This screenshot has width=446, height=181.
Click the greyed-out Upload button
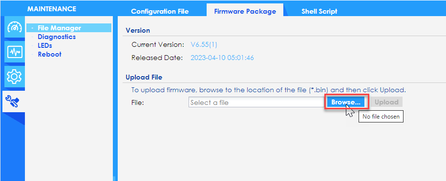click(386, 102)
